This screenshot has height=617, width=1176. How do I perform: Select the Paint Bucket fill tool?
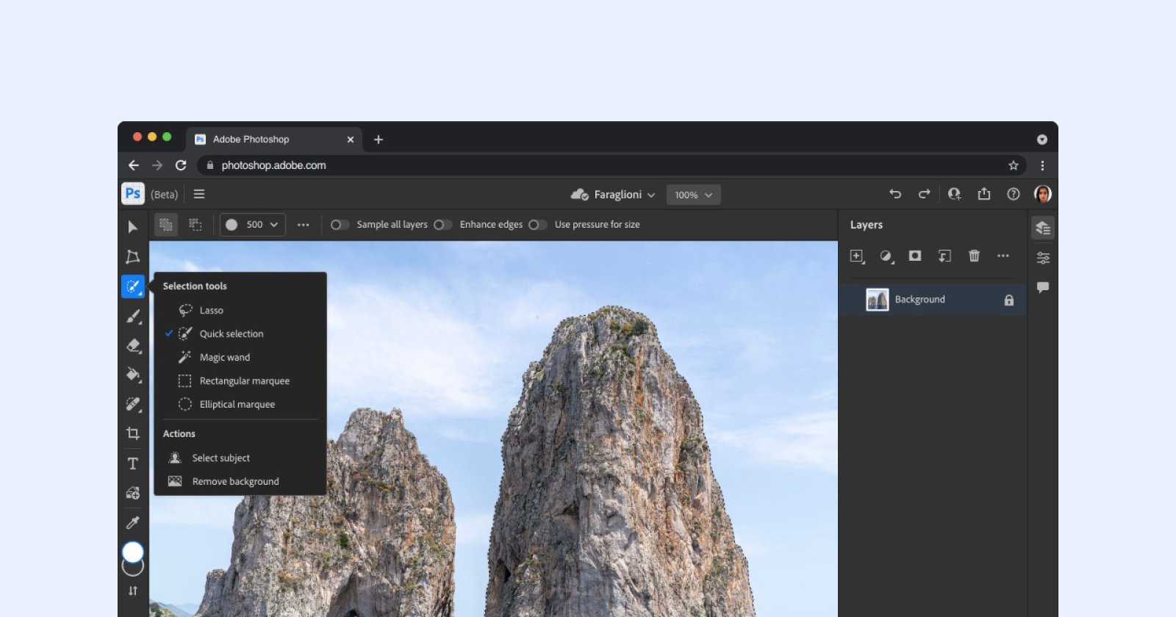(x=133, y=375)
